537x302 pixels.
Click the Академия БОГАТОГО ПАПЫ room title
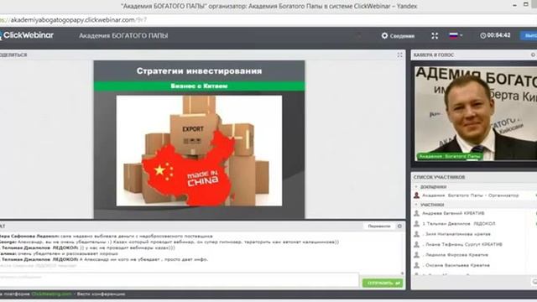(123, 35)
